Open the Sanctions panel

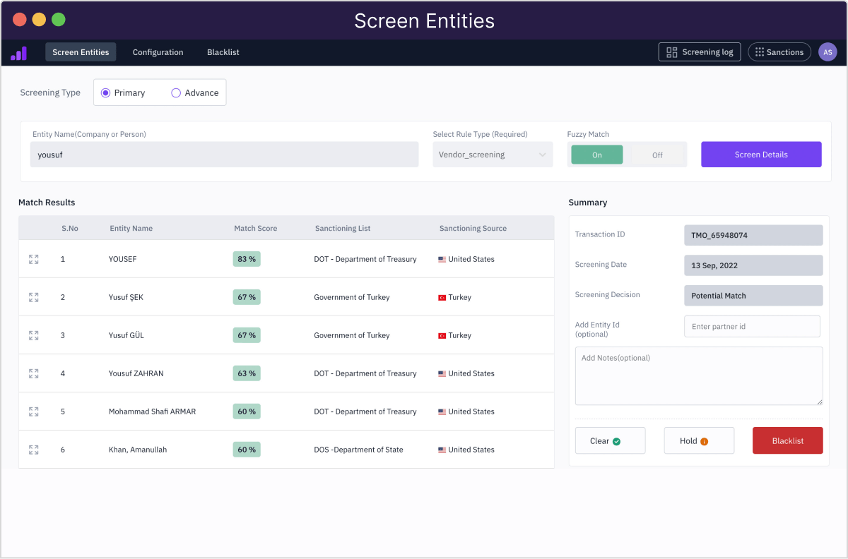point(779,52)
